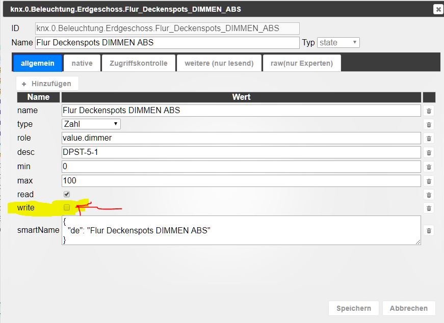Open the raw(nur Experten) tab
The image size is (444, 323).
tap(302, 63)
